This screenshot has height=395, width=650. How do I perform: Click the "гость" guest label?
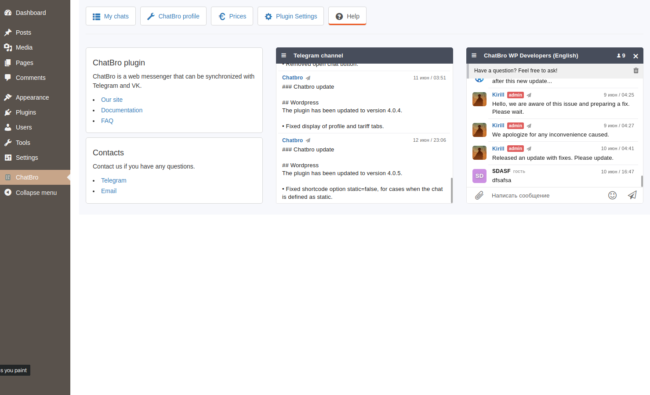click(x=519, y=172)
